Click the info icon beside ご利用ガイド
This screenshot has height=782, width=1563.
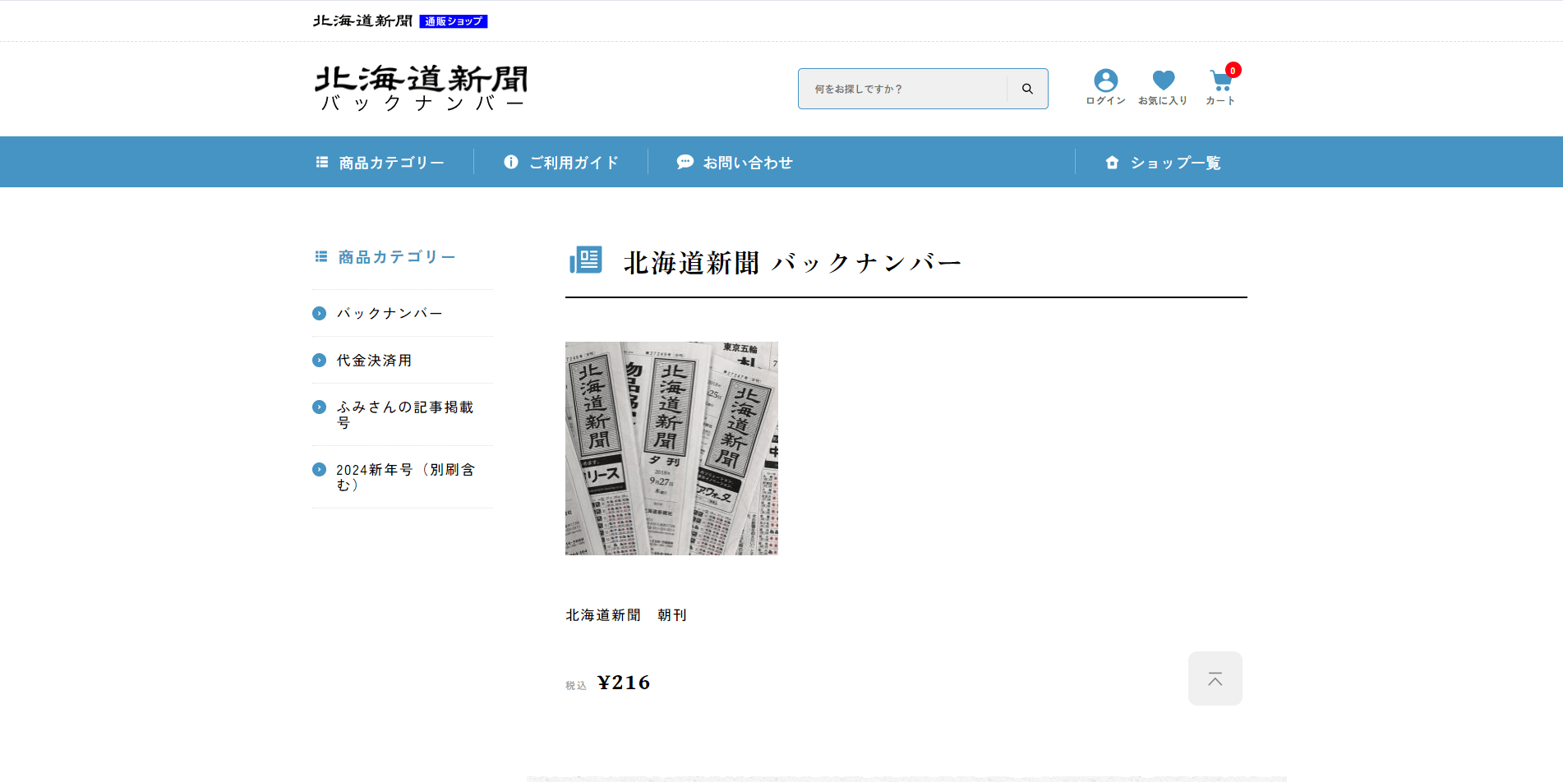pyautogui.click(x=511, y=162)
